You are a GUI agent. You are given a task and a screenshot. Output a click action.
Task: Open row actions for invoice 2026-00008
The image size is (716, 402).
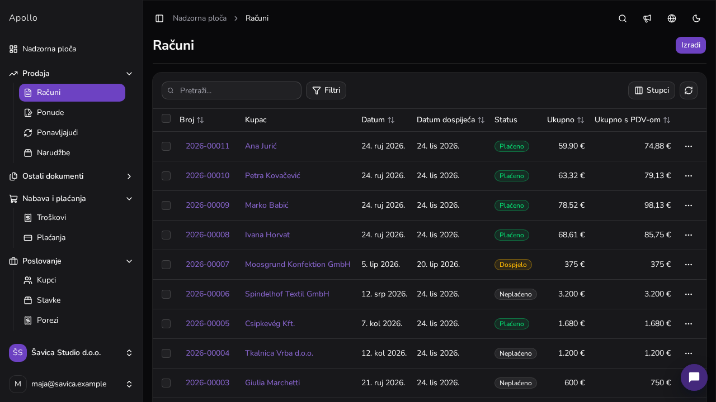(x=689, y=235)
